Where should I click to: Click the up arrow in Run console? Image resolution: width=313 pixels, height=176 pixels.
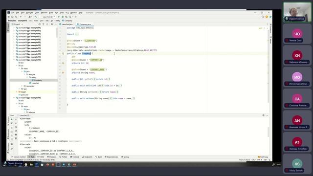pos(16,119)
